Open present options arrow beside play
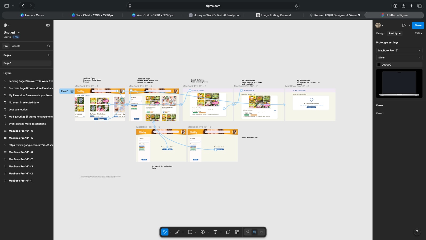 (x=409, y=25)
